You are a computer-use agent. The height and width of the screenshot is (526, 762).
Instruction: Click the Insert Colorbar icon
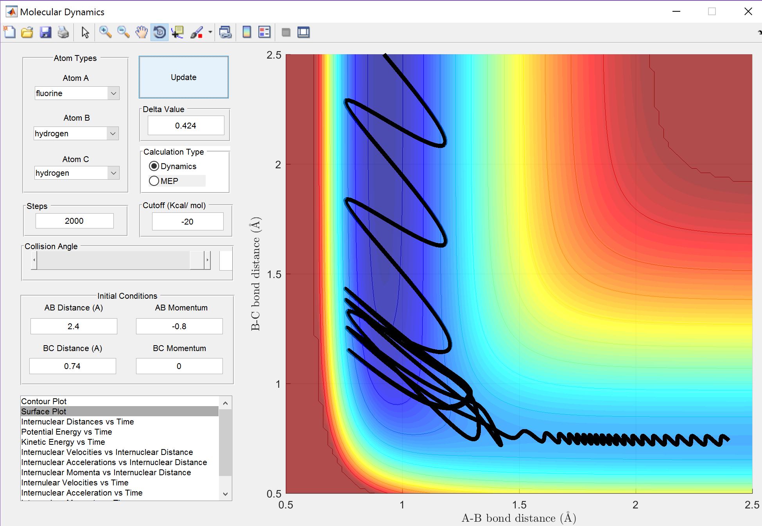pos(247,32)
